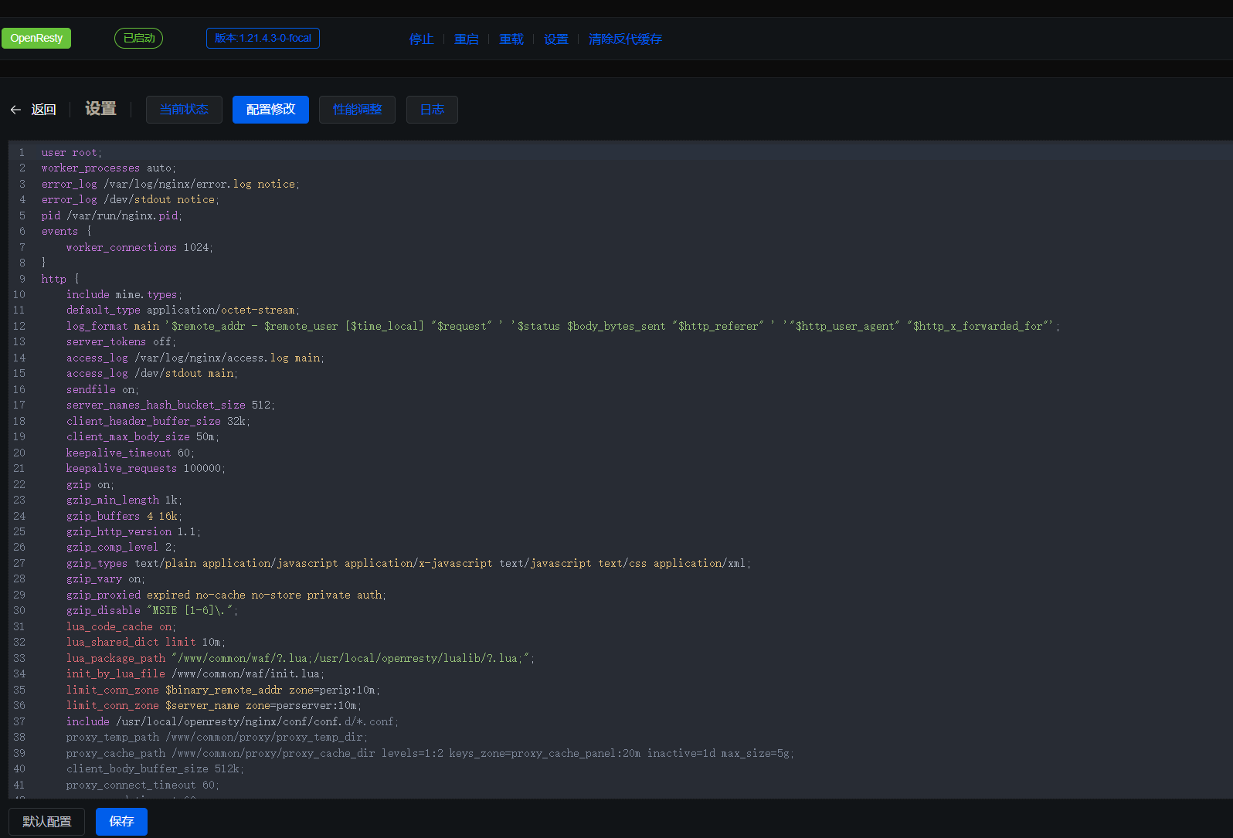This screenshot has width=1233, height=838.
Task: Click 'server_tokens off;' line
Action: coord(121,341)
